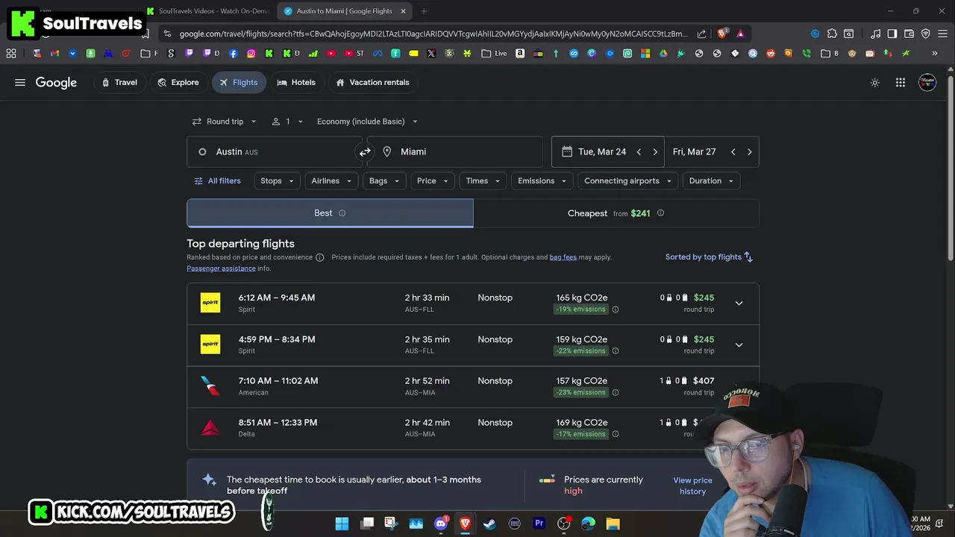The height and width of the screenshot is (537, 955).
Task: Open the Amazon bookmark icon
Action: 520,54
